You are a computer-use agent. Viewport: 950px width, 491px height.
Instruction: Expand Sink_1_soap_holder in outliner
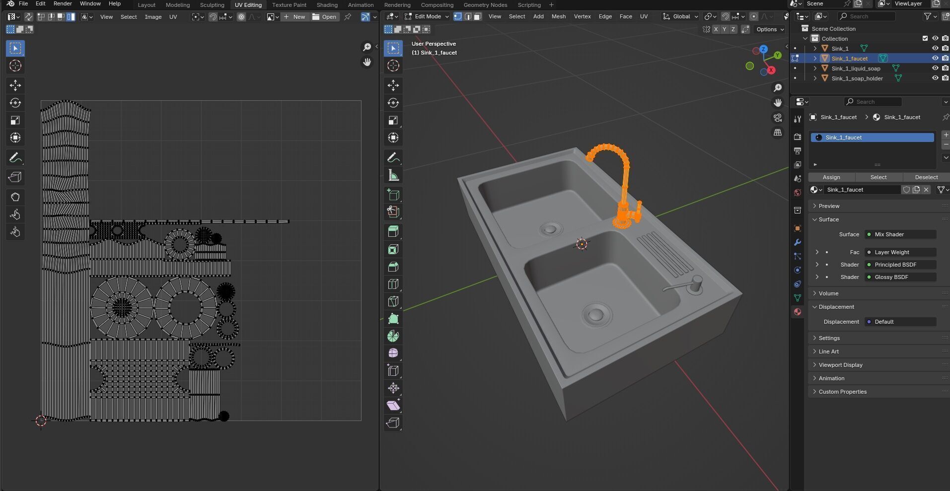[815, 78]
